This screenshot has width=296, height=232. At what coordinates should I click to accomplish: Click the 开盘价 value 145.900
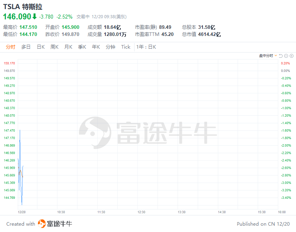[71, 27]
